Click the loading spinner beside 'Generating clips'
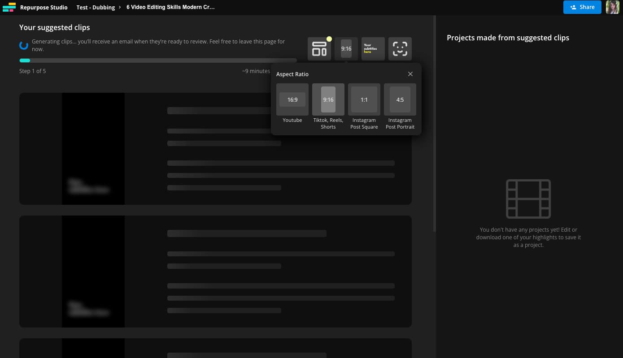Image resolution: width=623 pixels, height=358 pixels. [24, 45]
